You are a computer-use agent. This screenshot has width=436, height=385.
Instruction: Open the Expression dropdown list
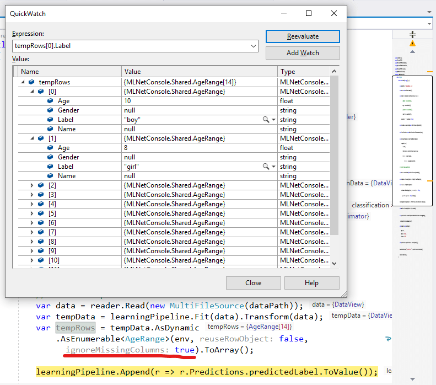point(254,46)
